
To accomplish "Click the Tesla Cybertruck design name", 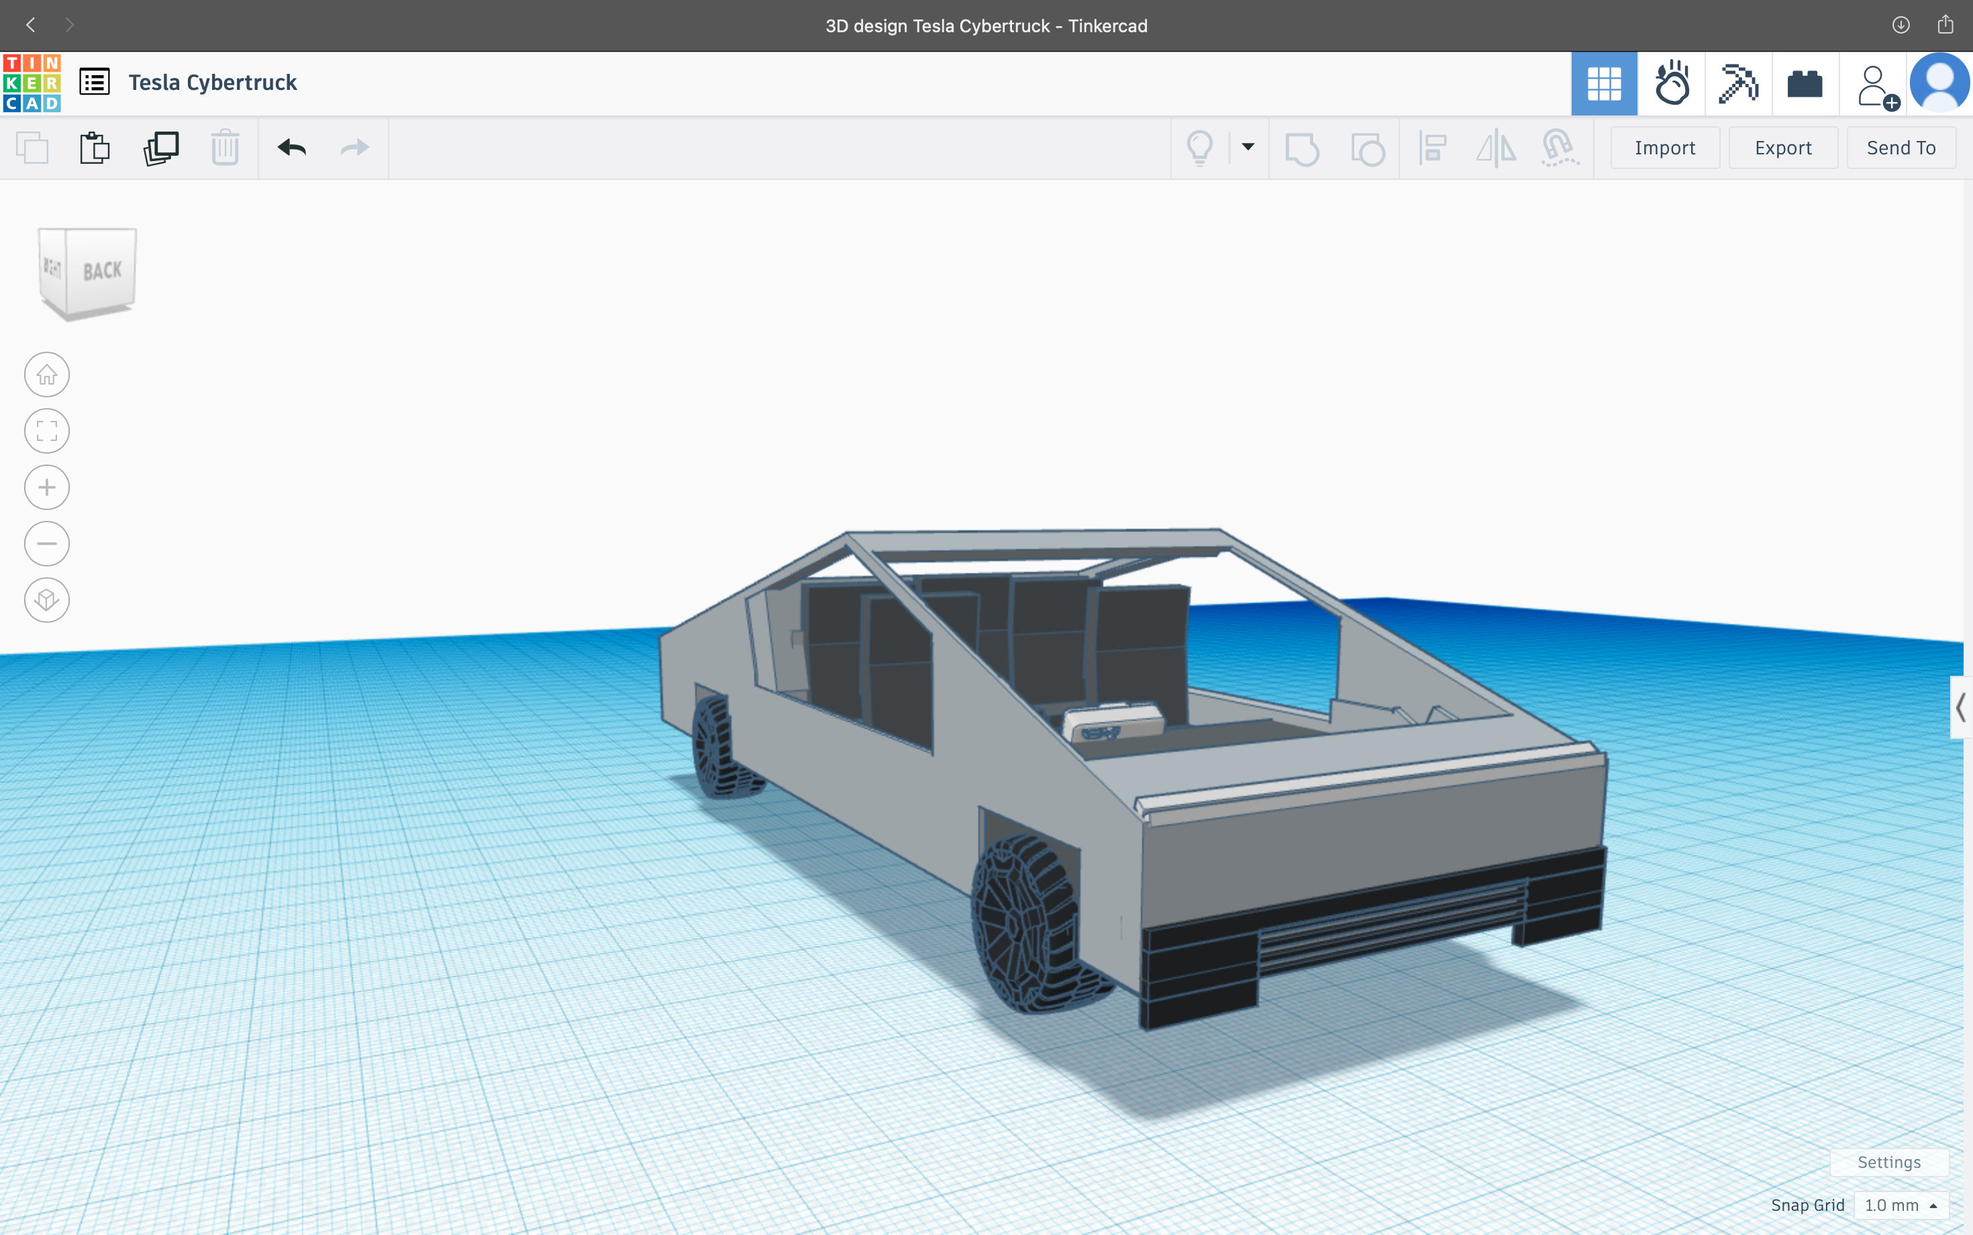I will pos(212,83).
